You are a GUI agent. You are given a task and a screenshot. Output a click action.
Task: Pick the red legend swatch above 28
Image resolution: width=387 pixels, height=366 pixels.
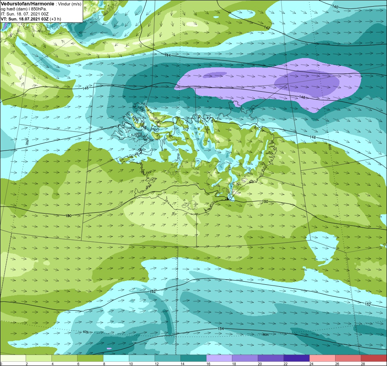coord(374,358)
